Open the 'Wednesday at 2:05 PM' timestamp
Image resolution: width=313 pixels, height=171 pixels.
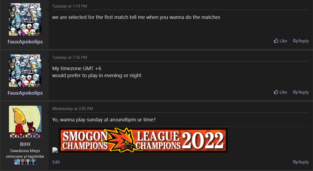click(72, 109)
